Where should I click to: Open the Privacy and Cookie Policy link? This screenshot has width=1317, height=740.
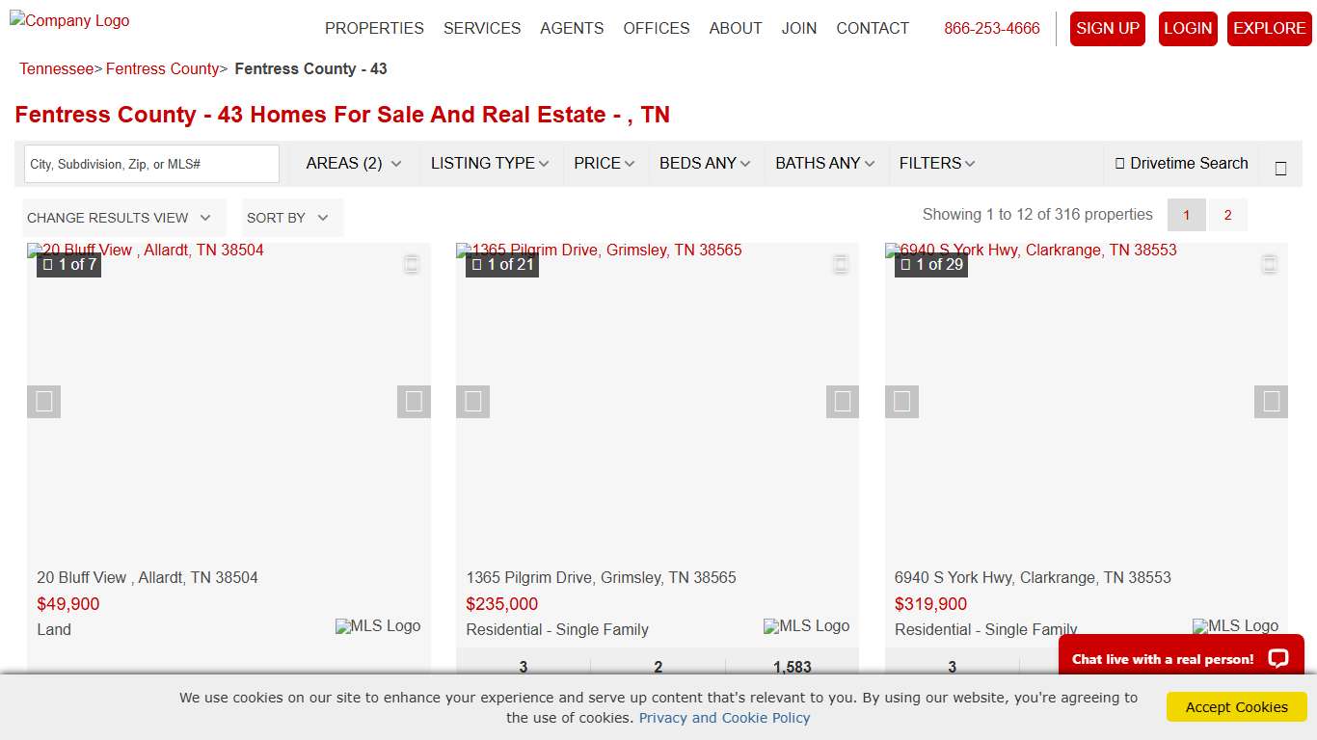(x=724, y=718)
